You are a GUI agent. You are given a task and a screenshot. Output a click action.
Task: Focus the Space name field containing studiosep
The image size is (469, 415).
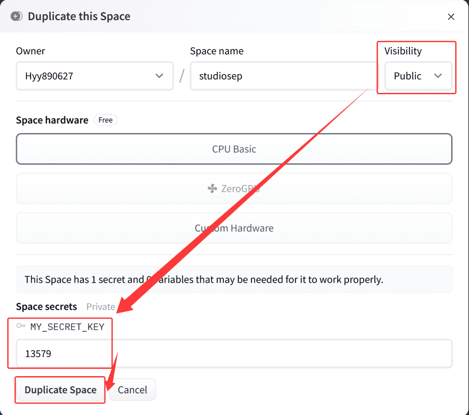(x=284, y=76)
